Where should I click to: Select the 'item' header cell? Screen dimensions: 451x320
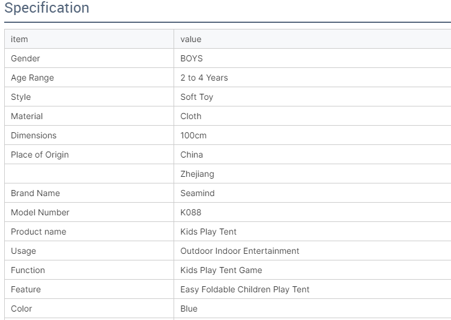pos(19,39)
